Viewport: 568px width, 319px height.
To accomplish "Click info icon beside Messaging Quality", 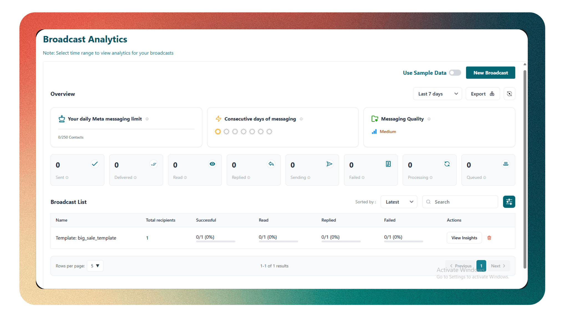I will [x=429, y=119].
